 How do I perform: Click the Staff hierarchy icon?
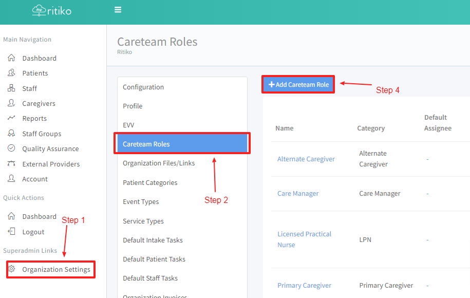click(x=11, y=88)
